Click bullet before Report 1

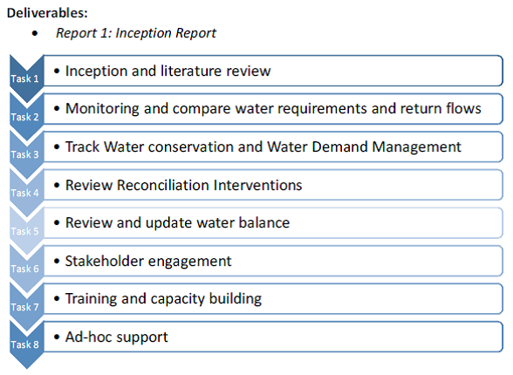35,33
